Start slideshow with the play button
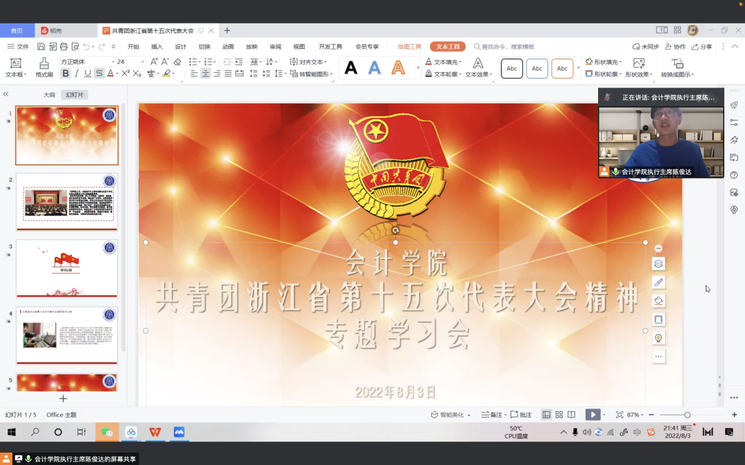 point(593,415)
